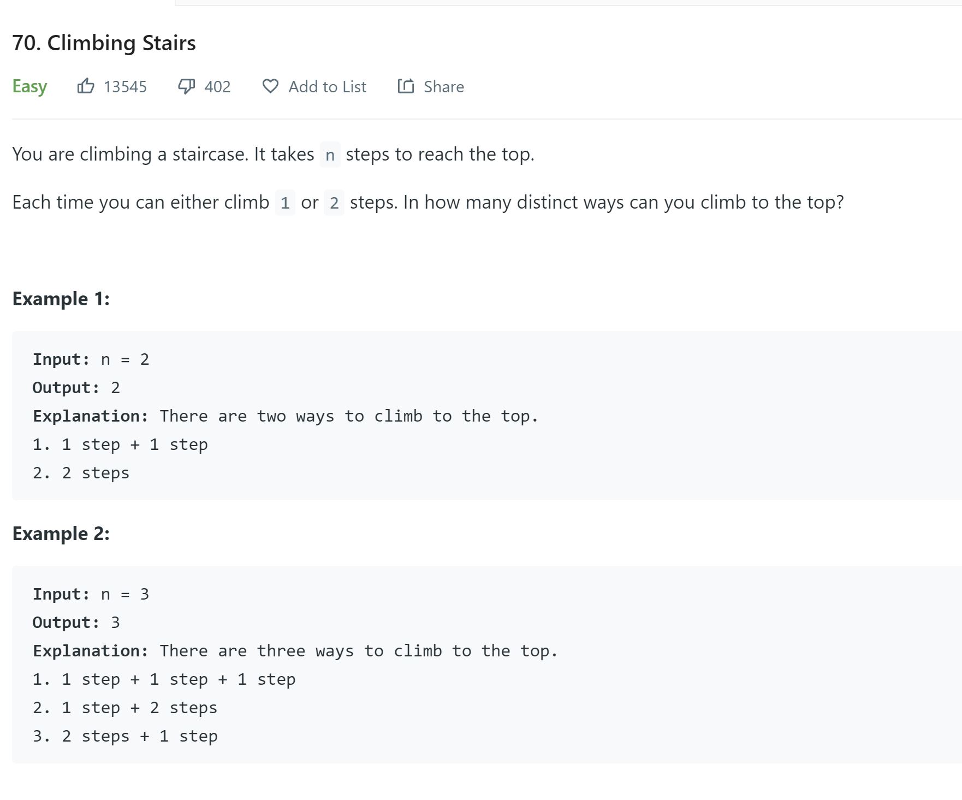Click the Share arrow icon
This screenshot has width=962, height=800.
pos(406,86)
